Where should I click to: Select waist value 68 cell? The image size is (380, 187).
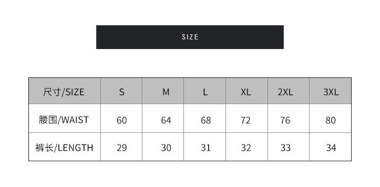pos(205,118)
